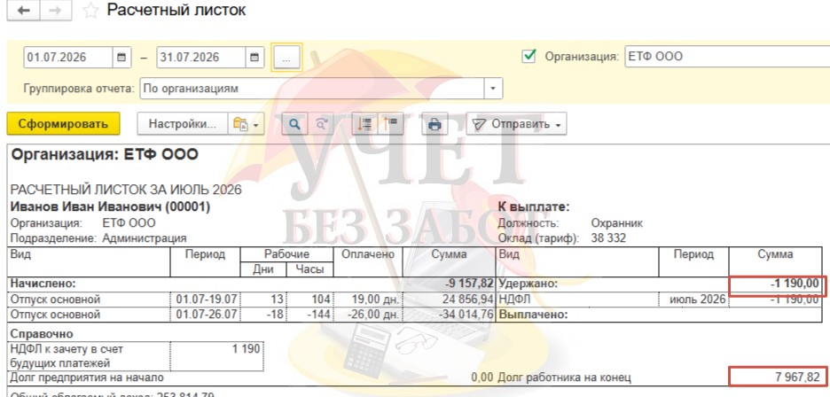Select the period cell 01.07-26.07
This screenshot has height=397, width=830.
[206, 315]
